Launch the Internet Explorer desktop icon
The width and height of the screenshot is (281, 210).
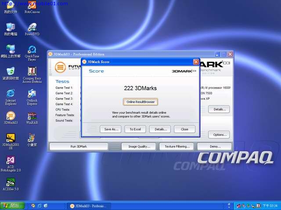(11, 97)
